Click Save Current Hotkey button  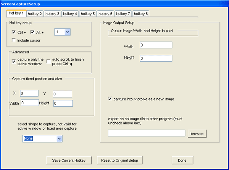[x=69, y=160]
